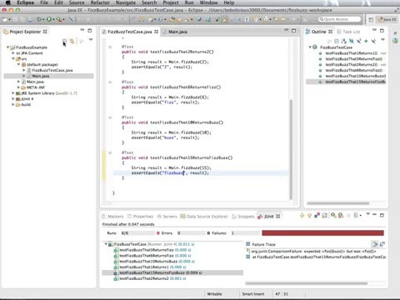Click the Smart Insert status entry
Viewport: 400px width, 300px height.
tap(253, 294)
